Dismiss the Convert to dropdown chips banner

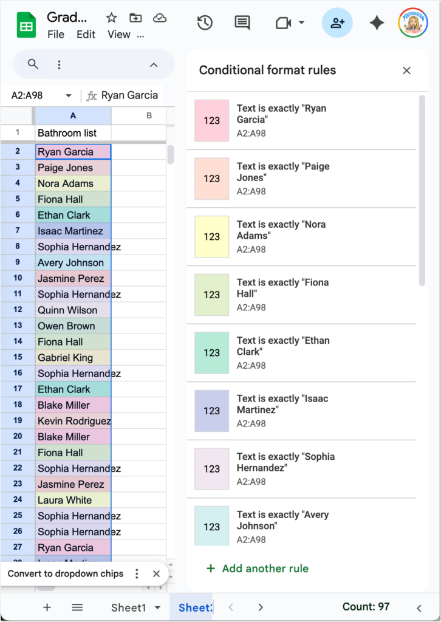tap(156, 573)
